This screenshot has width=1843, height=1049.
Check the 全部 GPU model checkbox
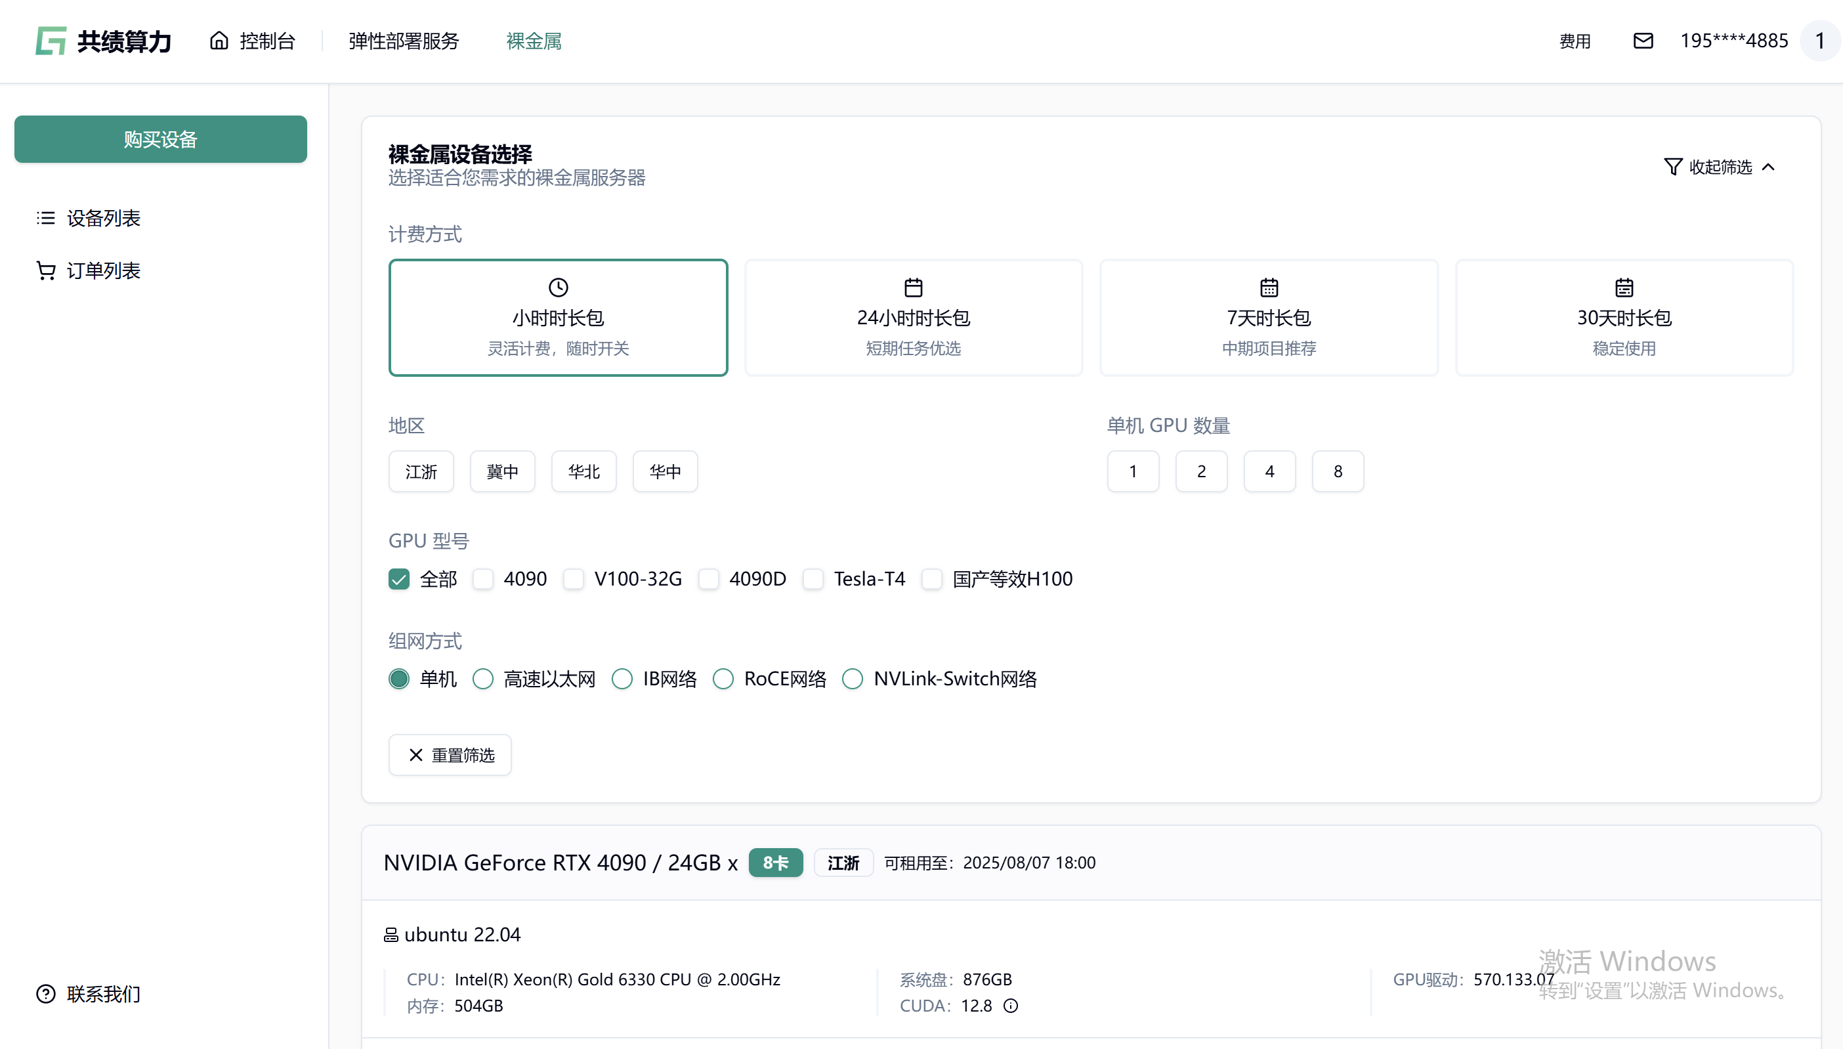point(399,578)
